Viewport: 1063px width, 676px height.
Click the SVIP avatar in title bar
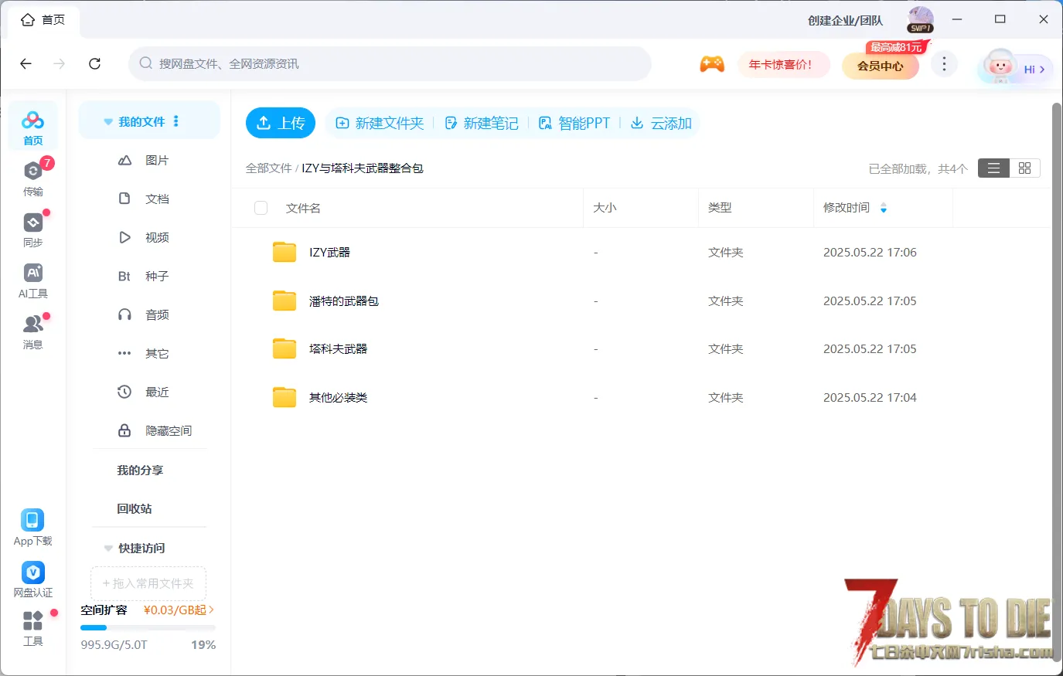click(920, 19)
